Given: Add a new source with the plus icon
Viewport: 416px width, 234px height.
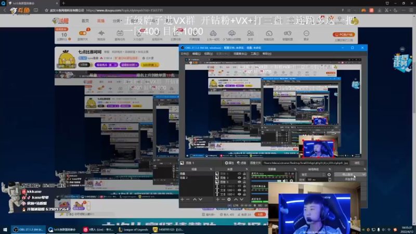Looking at the screenshot, I should (217, 199).
